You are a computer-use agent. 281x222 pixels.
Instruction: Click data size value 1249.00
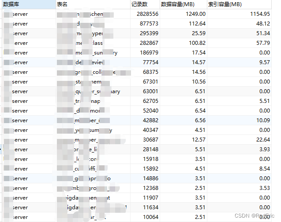pos(195,14)
